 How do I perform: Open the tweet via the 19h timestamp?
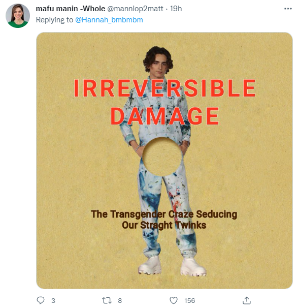pos(176,9)
